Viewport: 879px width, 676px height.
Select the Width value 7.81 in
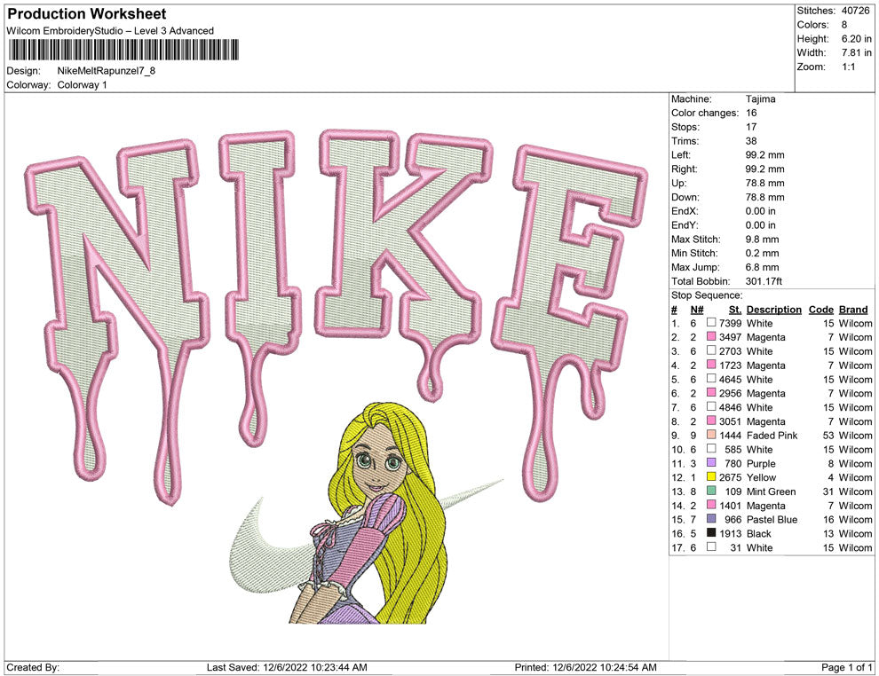point(856,52)
